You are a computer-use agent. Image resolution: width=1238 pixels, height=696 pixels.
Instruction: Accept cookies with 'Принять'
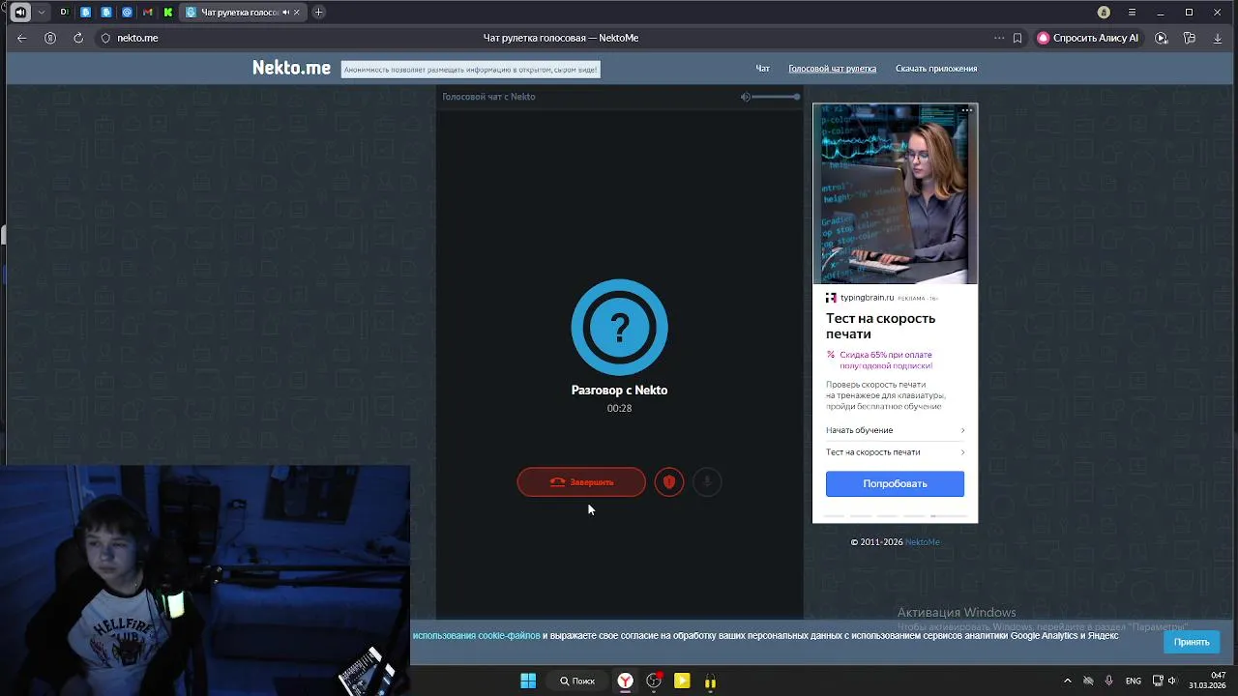coord(1191,642)
